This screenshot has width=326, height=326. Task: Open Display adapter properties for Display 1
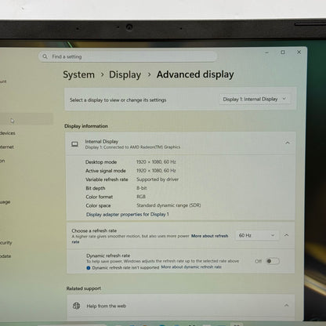point(128,215)
